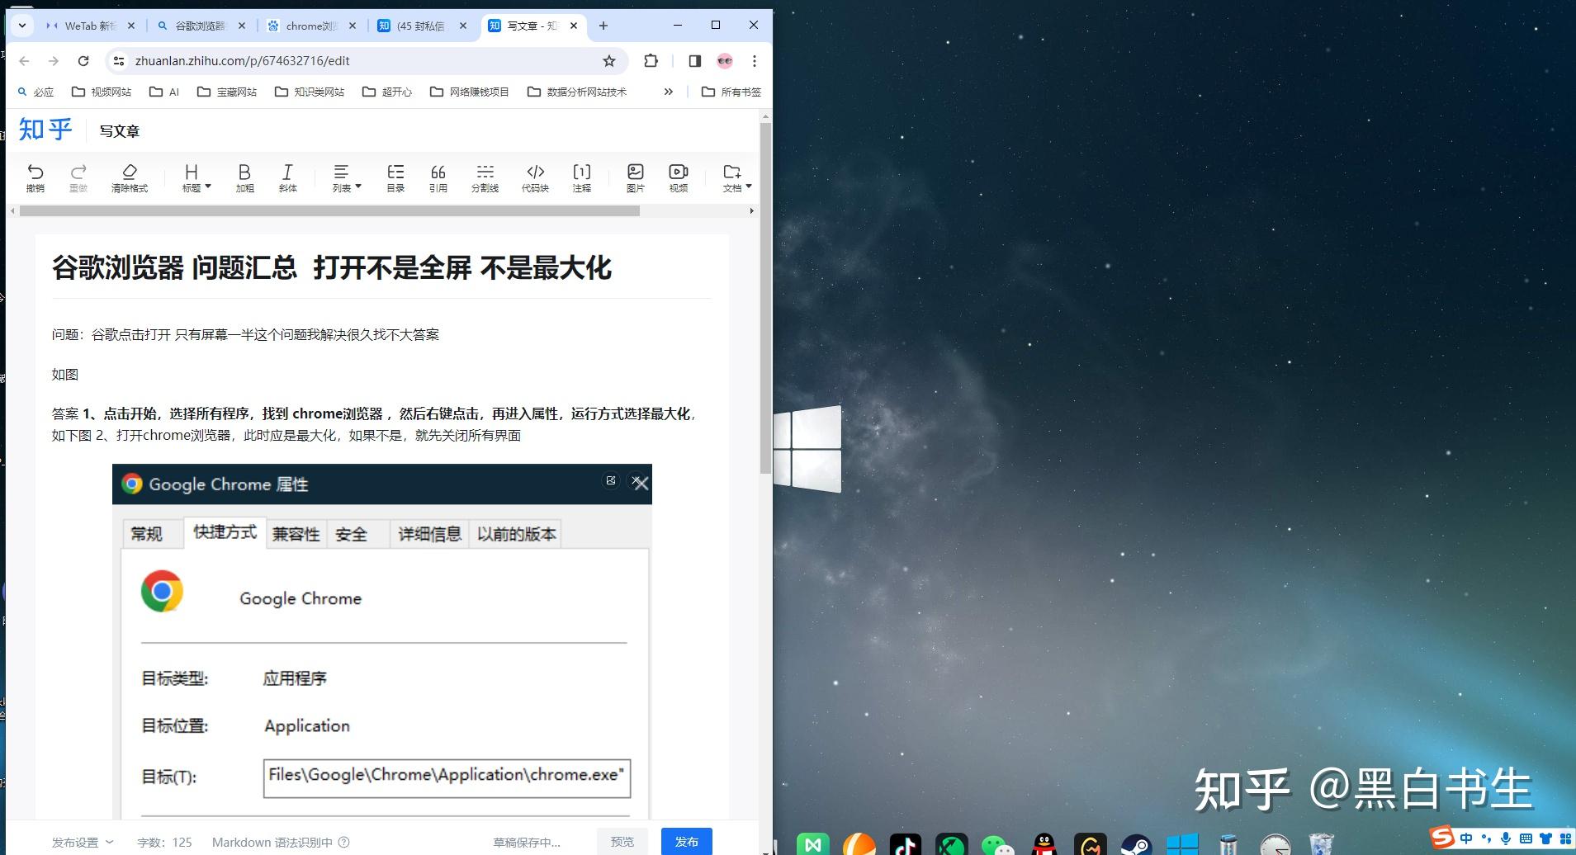
Task: Open the 网络赚钱项目 bookmark folder
Action: [x=470, y=92]
